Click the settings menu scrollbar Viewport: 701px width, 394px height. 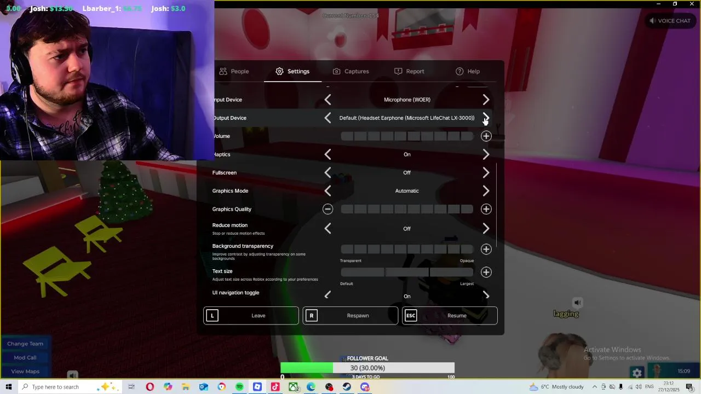point(497,205)
